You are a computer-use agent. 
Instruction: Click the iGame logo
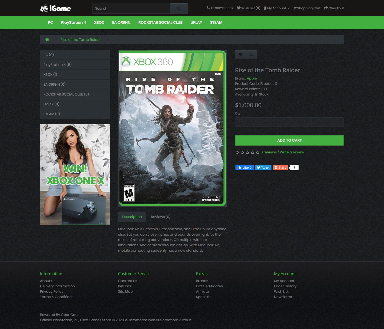pos(56,8)
